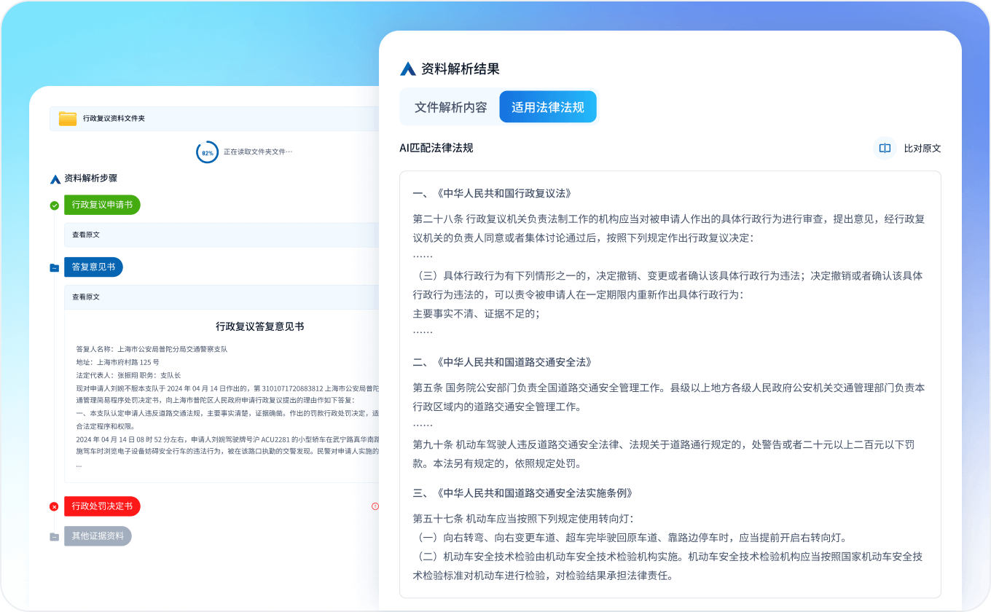Click the 82% circular progress indicator

207,152
